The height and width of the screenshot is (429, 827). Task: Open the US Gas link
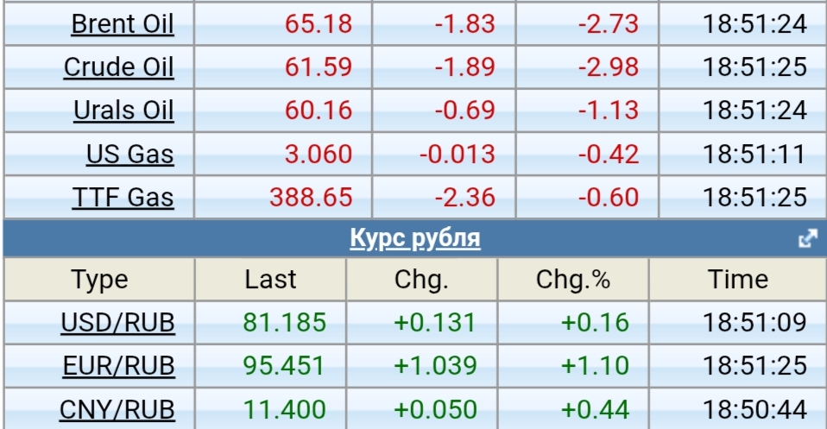(129, 155)
